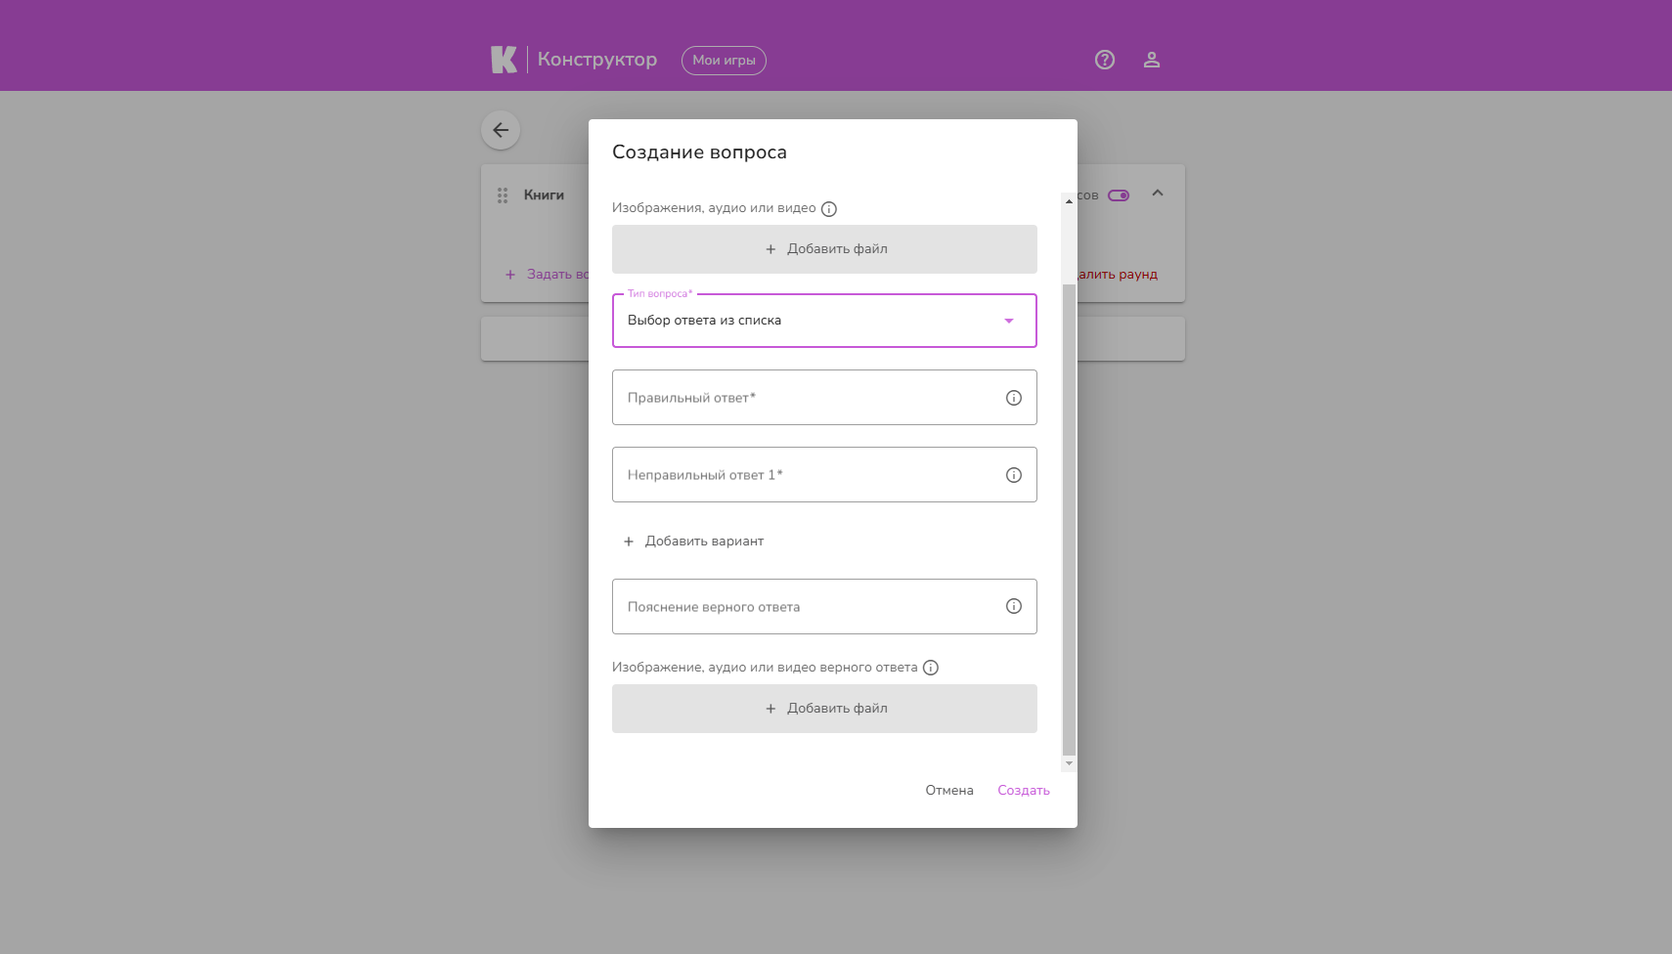Click the back arrow button
The image size is (1672, 954).
tap(501, 130)
